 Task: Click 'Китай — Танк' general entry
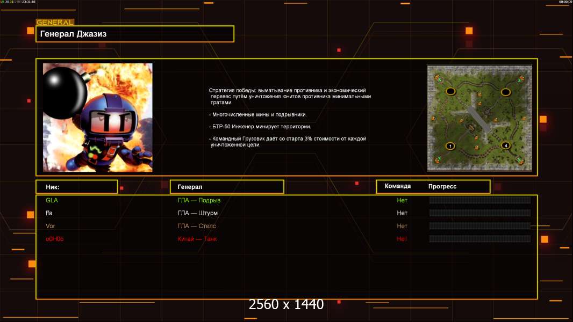click(x=197, y=239)
